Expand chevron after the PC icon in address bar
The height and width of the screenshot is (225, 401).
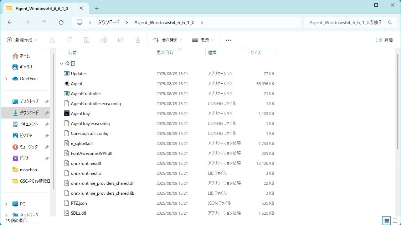(x=90, y=22)
